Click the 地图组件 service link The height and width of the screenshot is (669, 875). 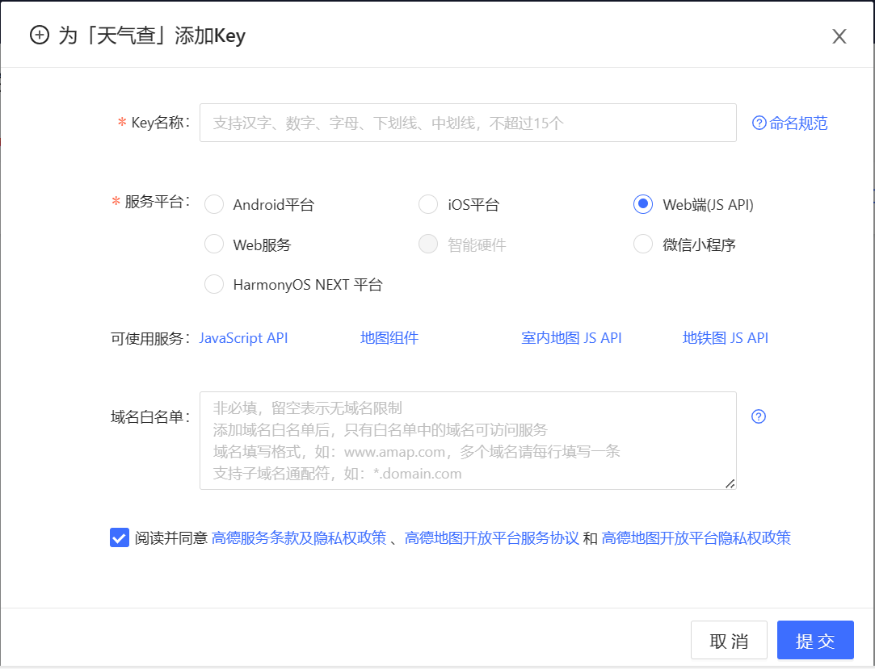[389, 337]
